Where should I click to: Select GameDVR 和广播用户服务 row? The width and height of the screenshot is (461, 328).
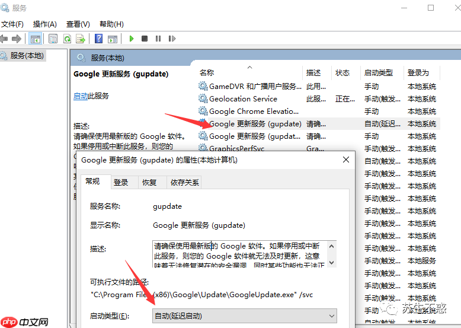(x=319, y=86)
